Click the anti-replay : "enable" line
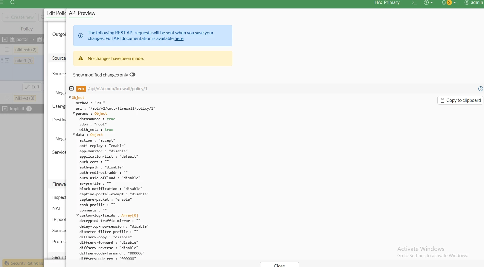 (x=103, y=146)
